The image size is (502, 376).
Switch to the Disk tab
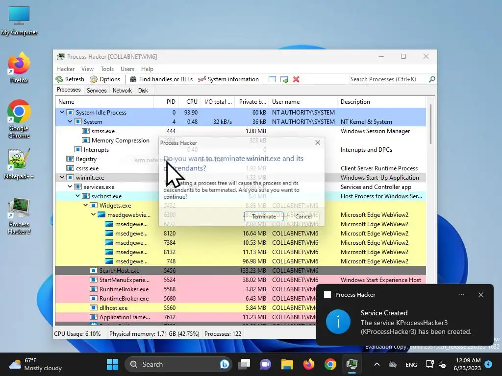tap(143, 91)
